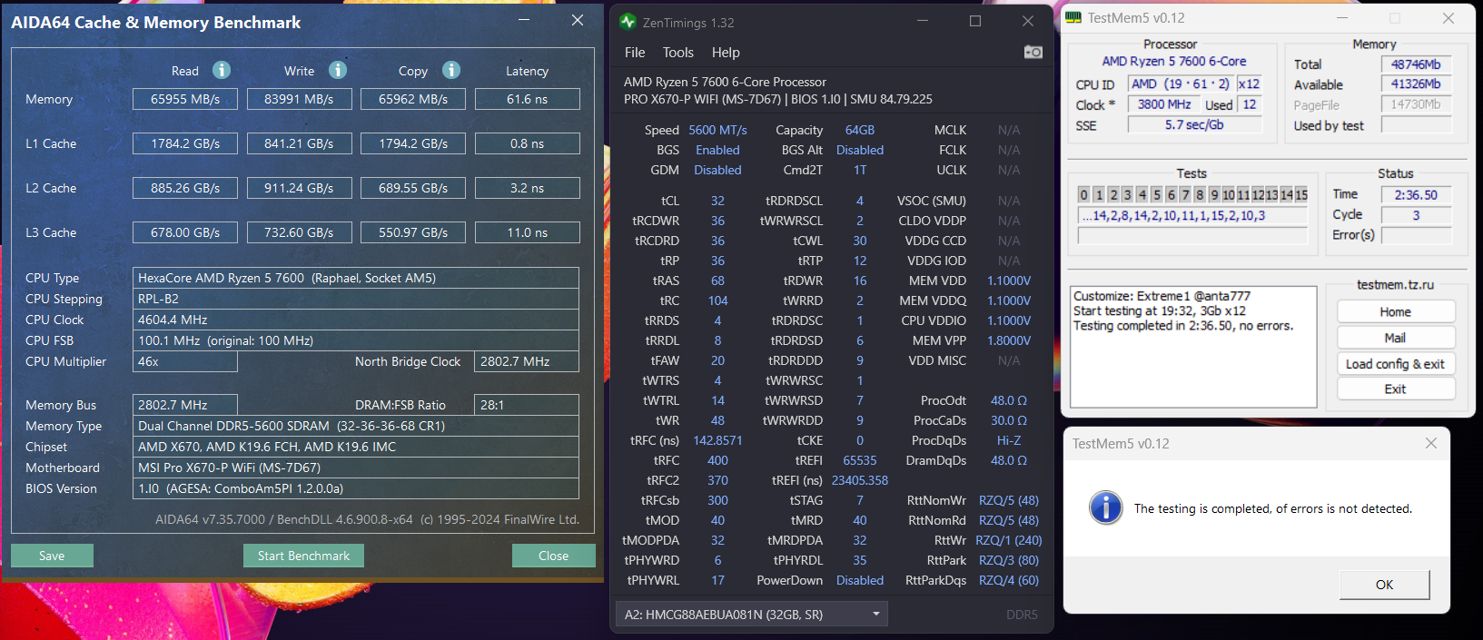Click the Home button in TestMem5
Image resolution: width=1483 pixels, height=640 pixels.
point(1396,311)
